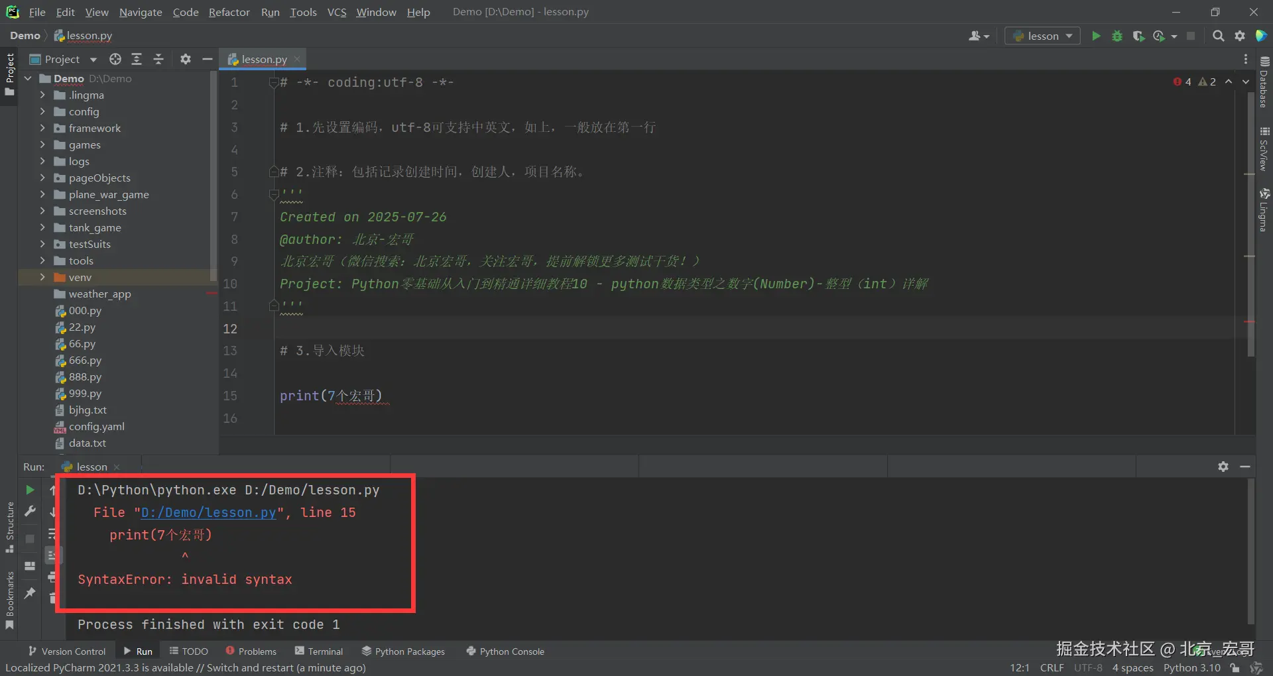The height and width of the screenshot is (676, 1273).
Task: Click the Python 3.10 interpreter selector
Action: 1191,668
